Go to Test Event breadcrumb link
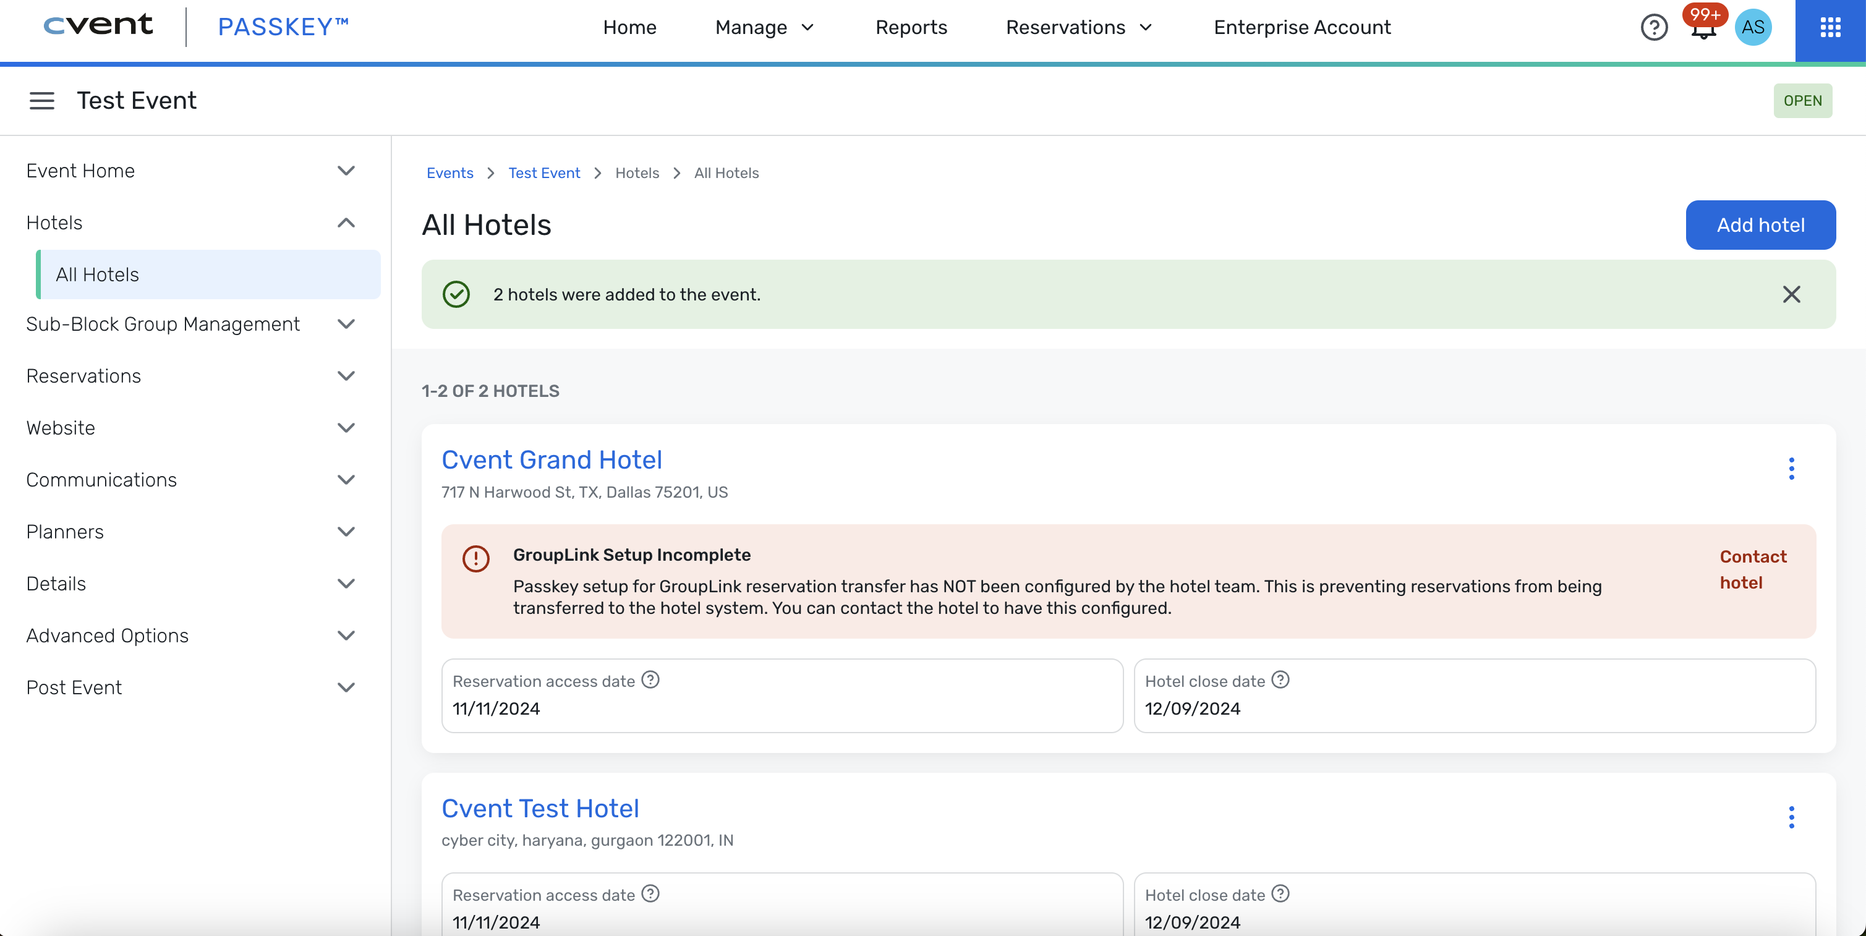The height and width of the screenshot is (936, 1866). click(544, 173)
